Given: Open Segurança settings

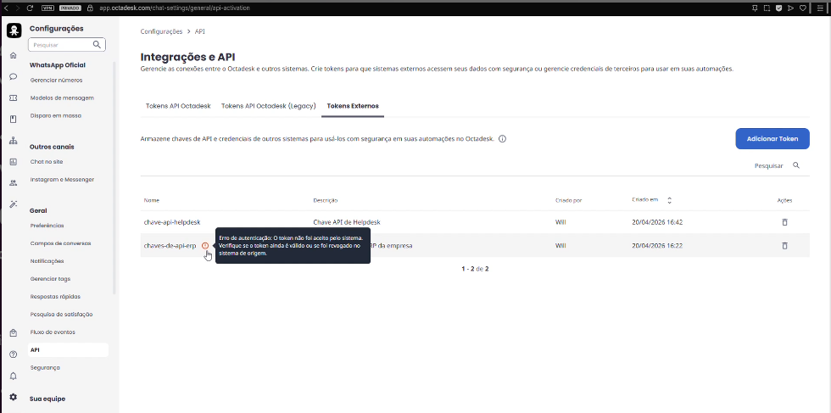Looking at the screenshot, I should point(45,367).
